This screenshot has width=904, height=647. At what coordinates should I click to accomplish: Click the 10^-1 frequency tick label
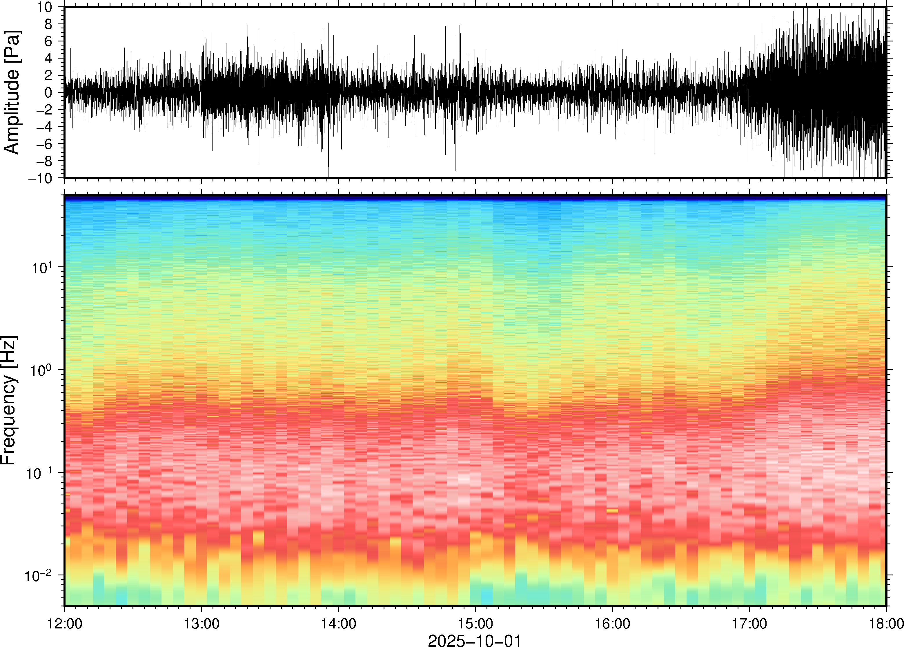(x=38, y=473)
